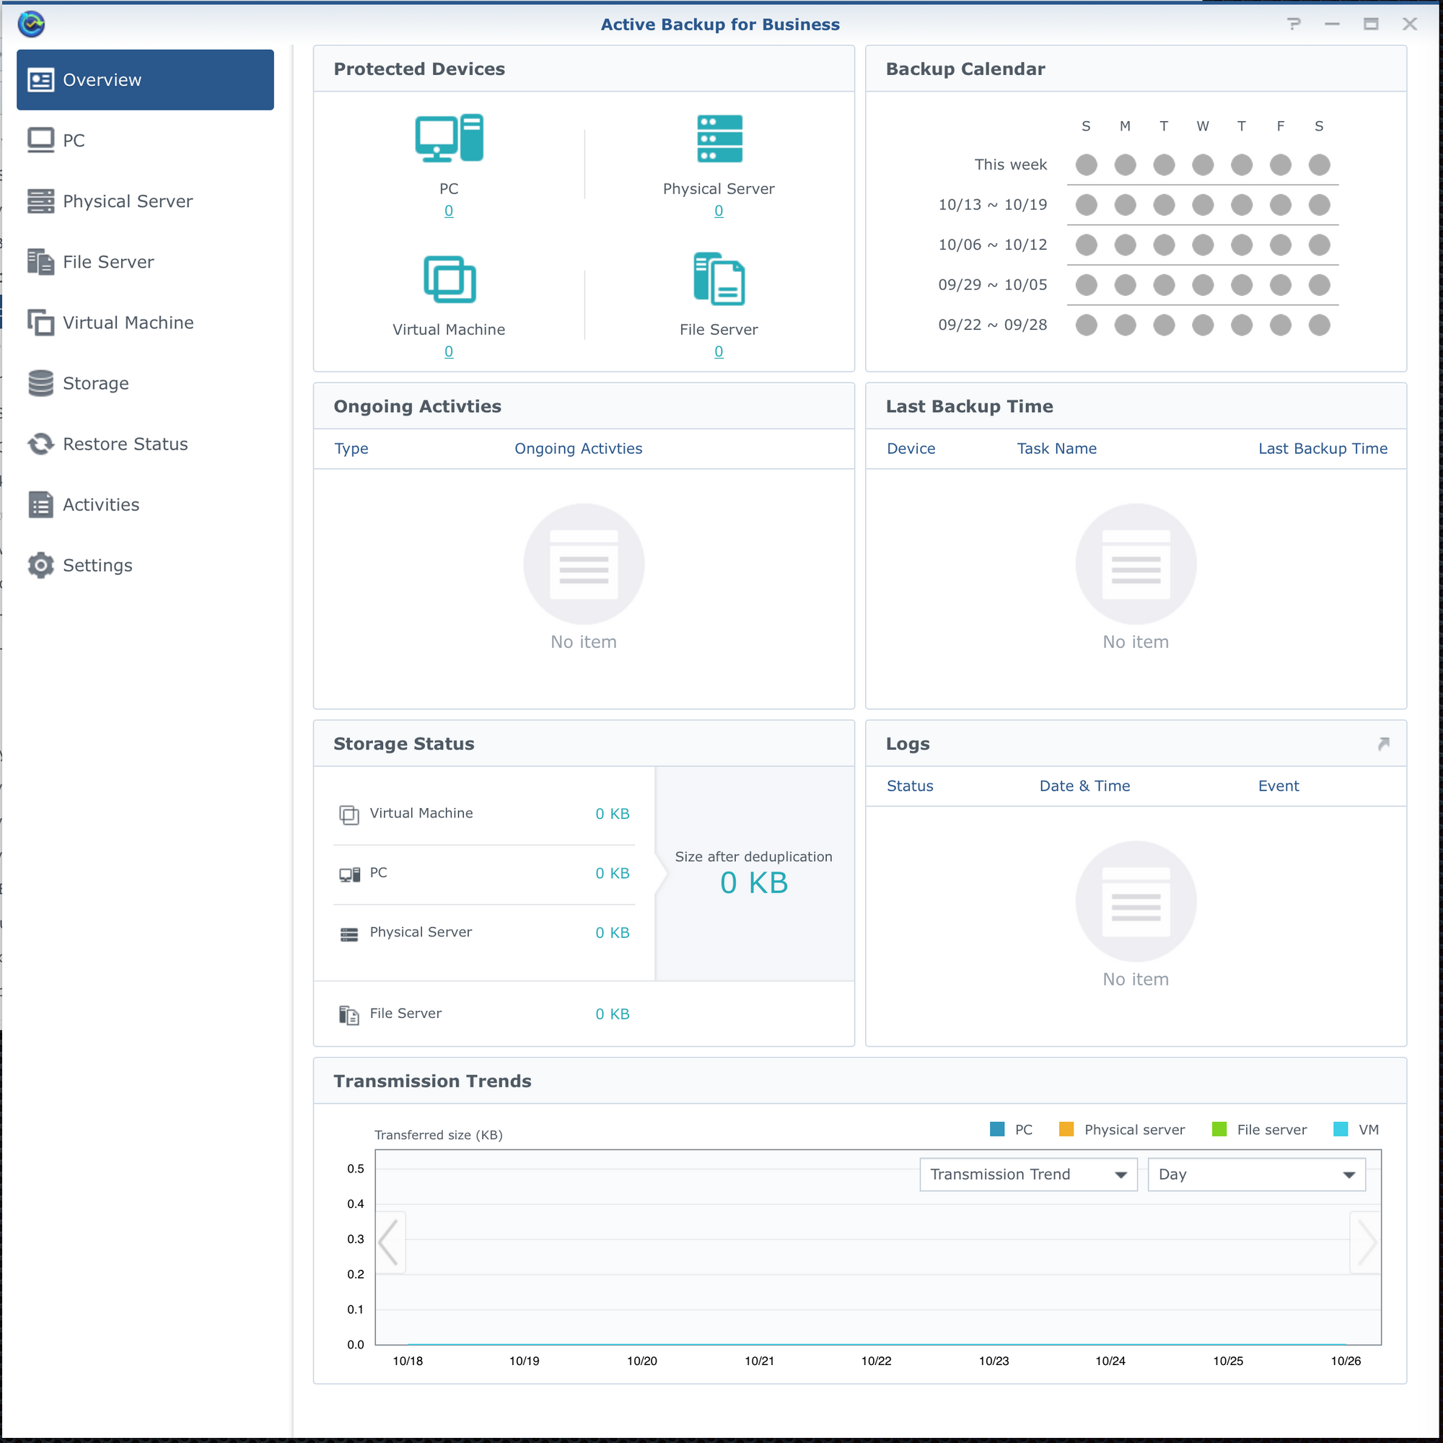Click PC 0 KB storage value
The width and height of the screenshot is (1443, 1443).
click(613, 873)
